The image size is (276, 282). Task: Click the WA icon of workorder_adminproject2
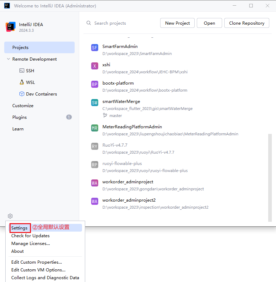(95, 201)
